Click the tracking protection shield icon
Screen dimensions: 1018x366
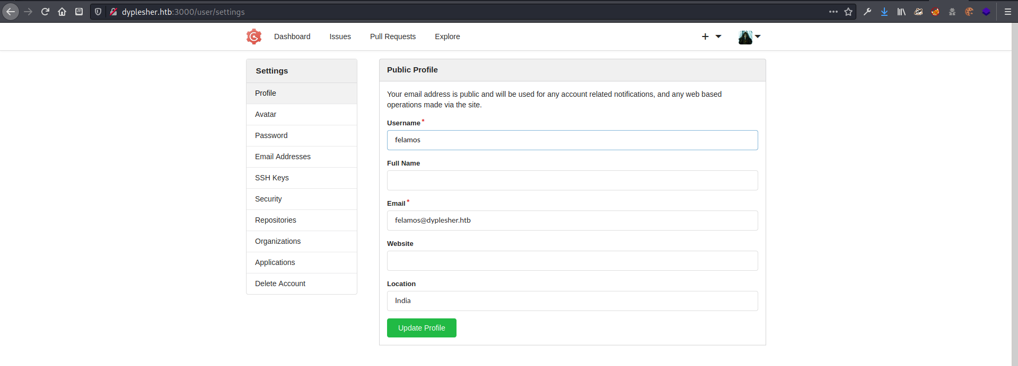(x=98, y=12)
